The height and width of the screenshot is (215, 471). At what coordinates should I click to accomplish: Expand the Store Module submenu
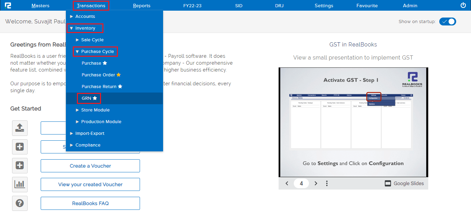coord(95,110)
